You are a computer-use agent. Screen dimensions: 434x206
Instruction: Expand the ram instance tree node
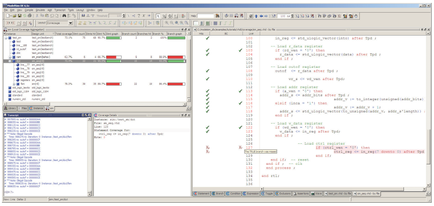coord(10,57)
